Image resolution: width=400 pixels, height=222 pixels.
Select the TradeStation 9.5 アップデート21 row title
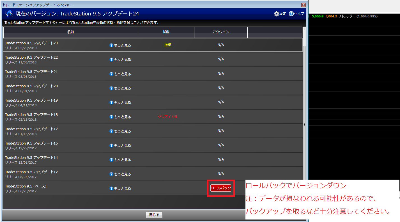coord(31,72)
